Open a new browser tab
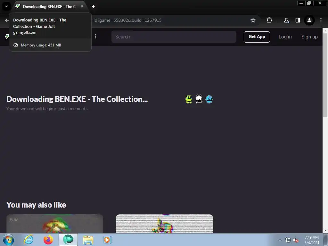 tap(94, 6)
